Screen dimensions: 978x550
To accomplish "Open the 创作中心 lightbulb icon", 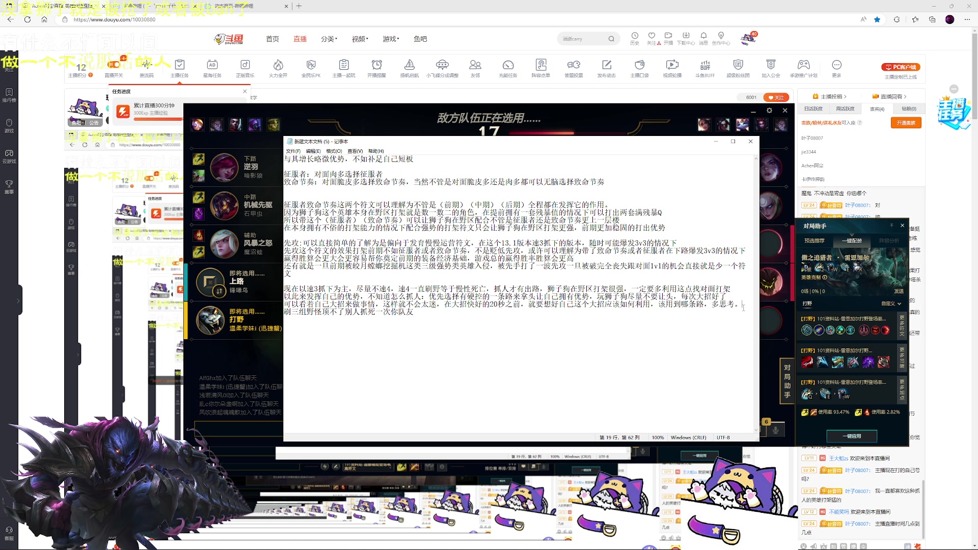I will click(x=721, y=39).
